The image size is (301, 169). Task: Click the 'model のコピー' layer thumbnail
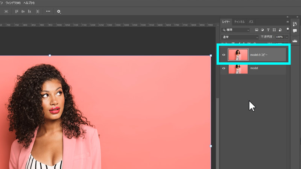(x=238, y=55)
